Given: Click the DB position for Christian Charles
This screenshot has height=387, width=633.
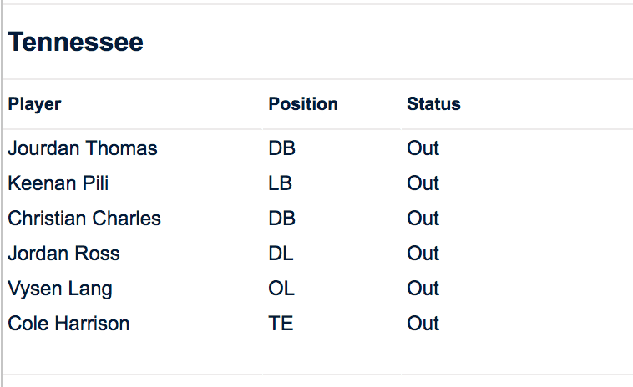Looking at the screenshot, I should tap(281, 219).
